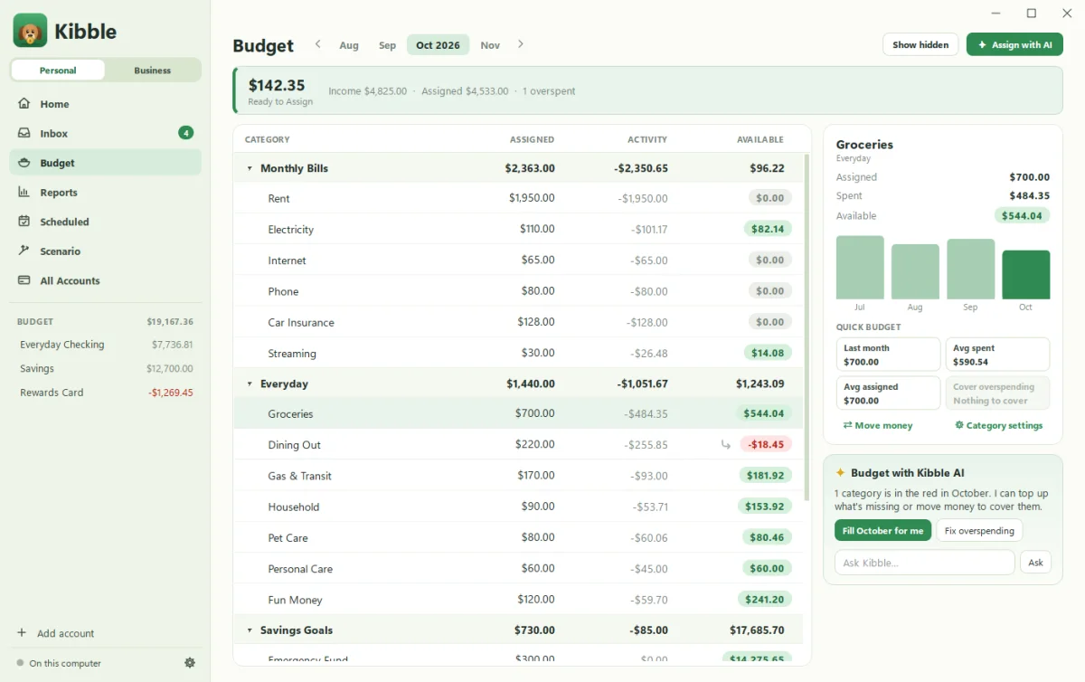The width and height of the screenshot is (1085, 682).
Task: Click Internet assigned amount $65.00
Action: pos(538,260)
